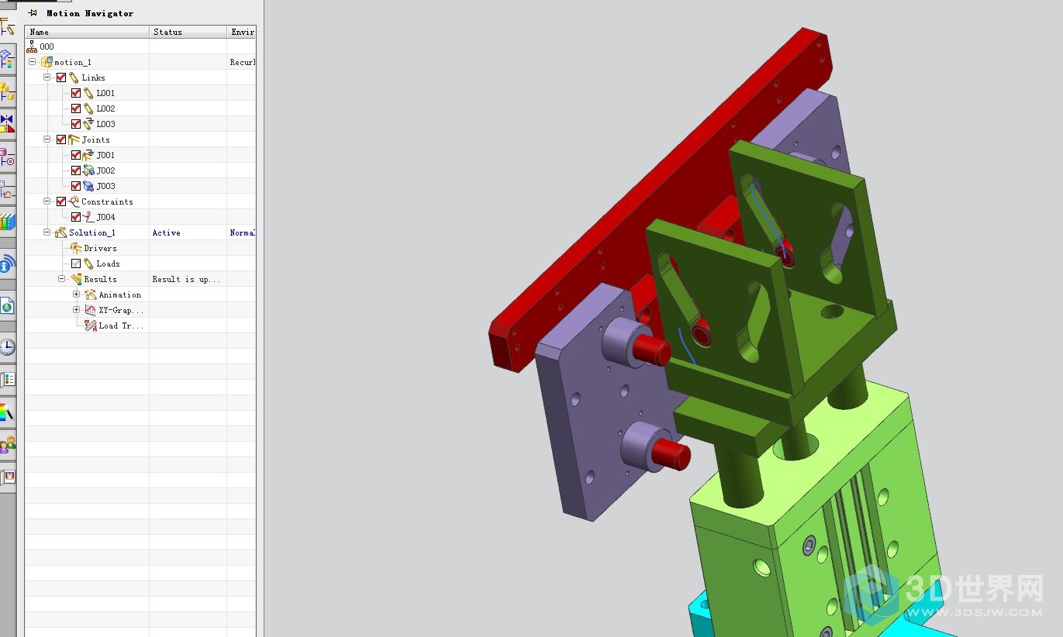The width and height of the screenshot is (1063, 637).
Task: Uncheck the L002 link checkbox
Action: tap(76, 108)
